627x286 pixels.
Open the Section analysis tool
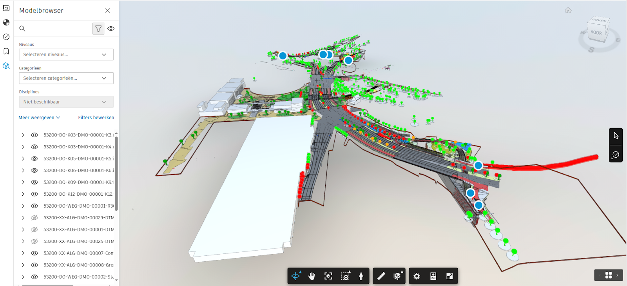397,276
